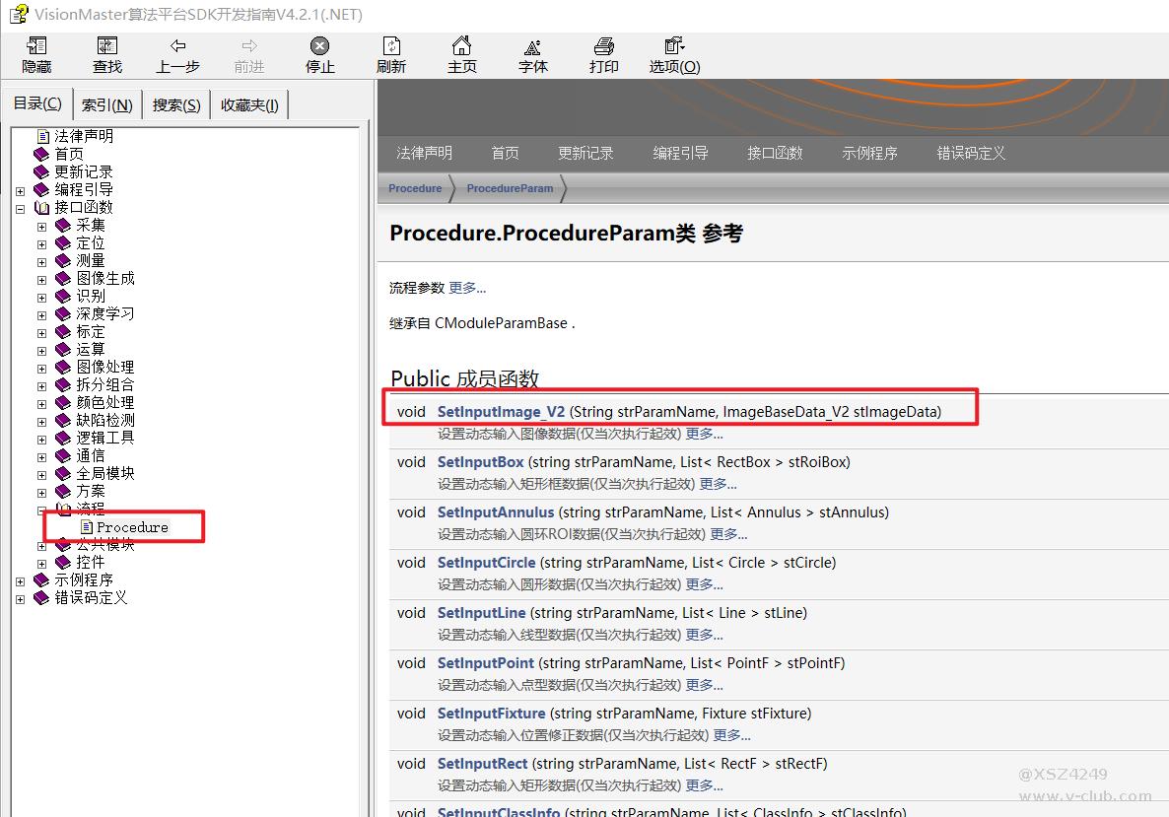Open the SetInputImage_V2 function link
1169x817 pixels.
point(501,412)
